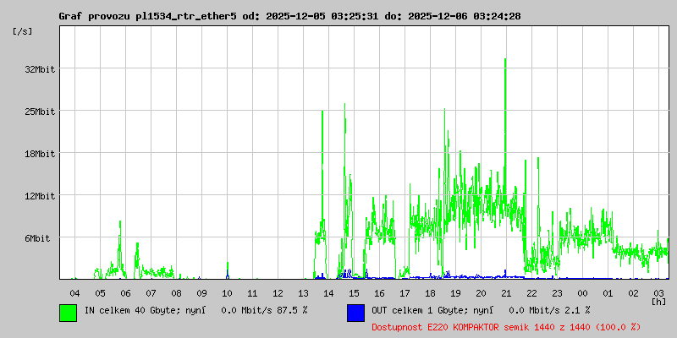Click hour 21 on the time axis
This screenshot has width=677, height=338.
[x=506, y=292]
